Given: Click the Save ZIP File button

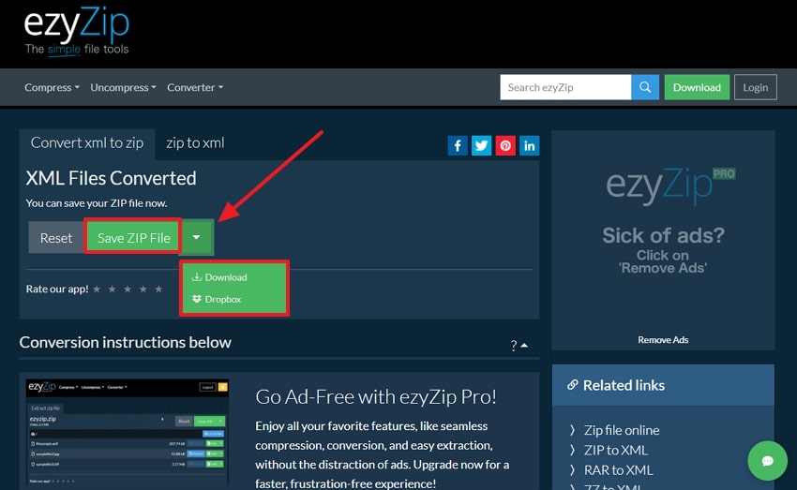Looking at the screenshot, I should [133, 238].
